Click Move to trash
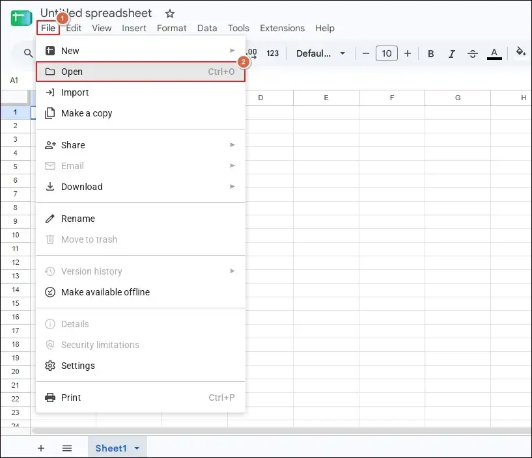 141,239
